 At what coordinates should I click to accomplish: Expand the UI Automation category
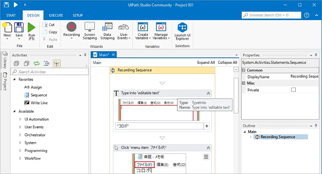(x=20, y=119)
